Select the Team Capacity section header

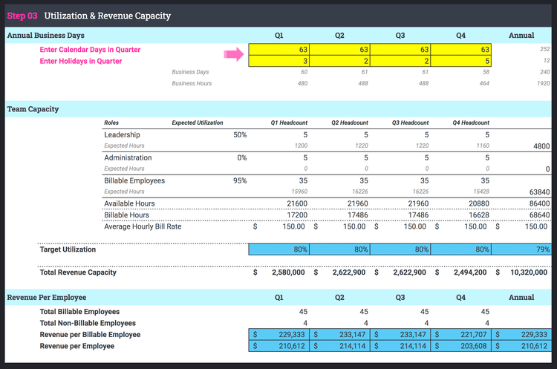coord(33,109)
